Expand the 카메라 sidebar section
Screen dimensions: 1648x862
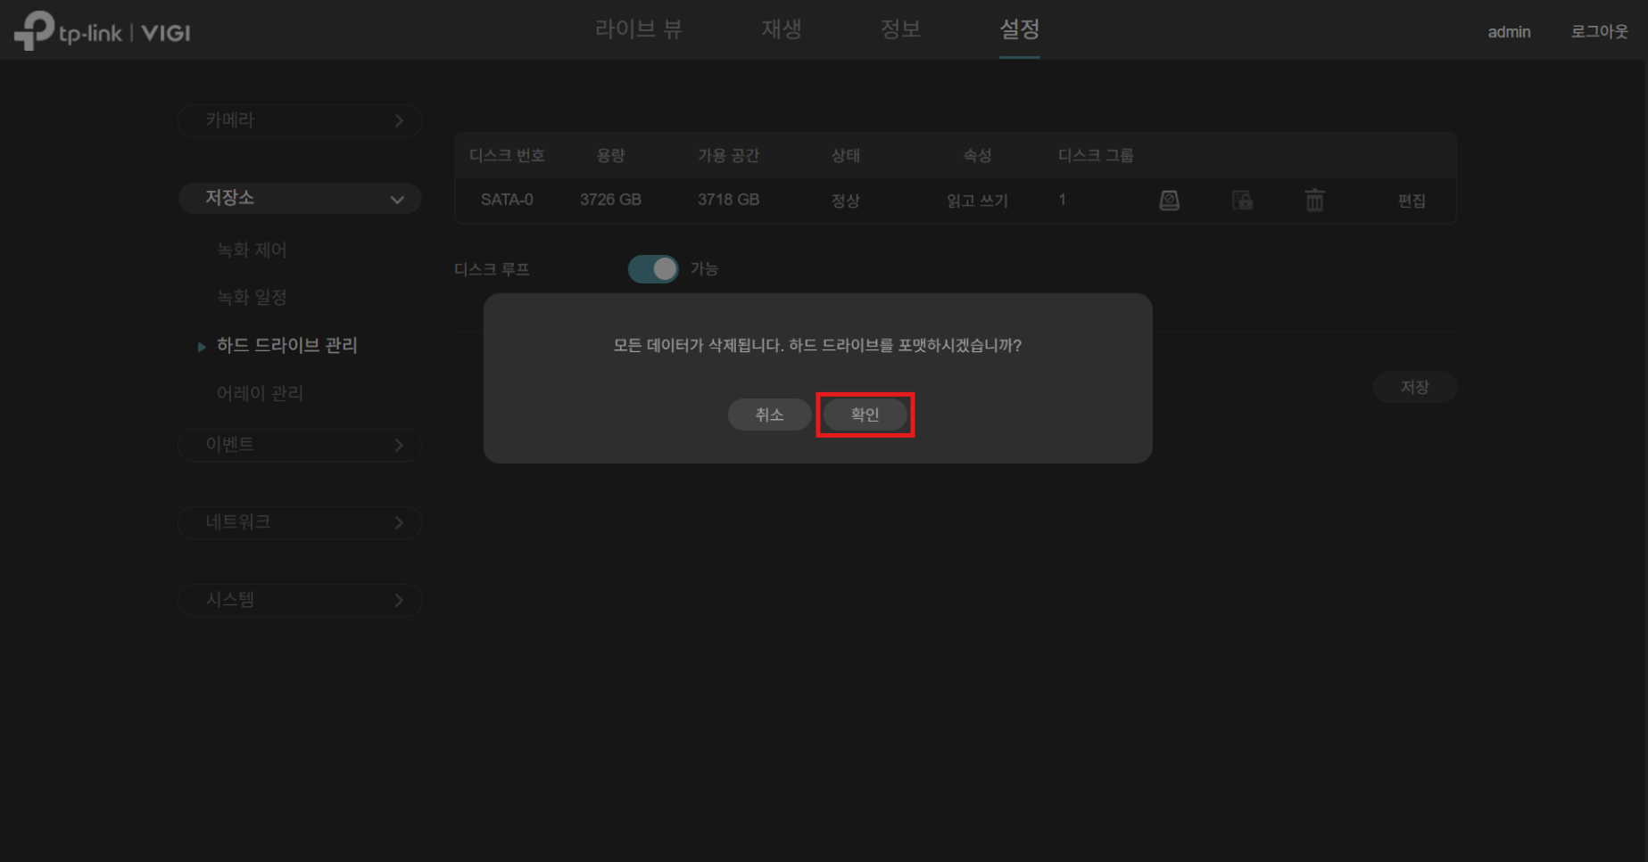pos(300,120)
